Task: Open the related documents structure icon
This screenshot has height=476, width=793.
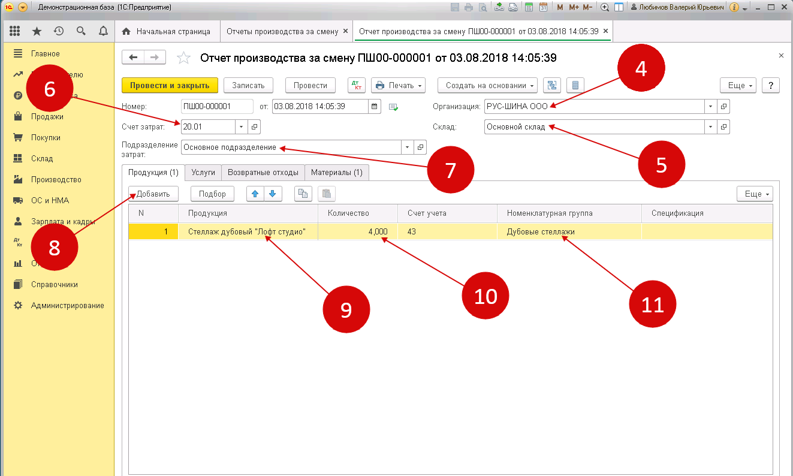Action: pos(551,85)
